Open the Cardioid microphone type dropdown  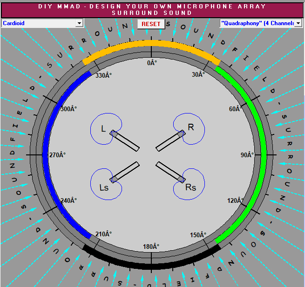(79, 23)
